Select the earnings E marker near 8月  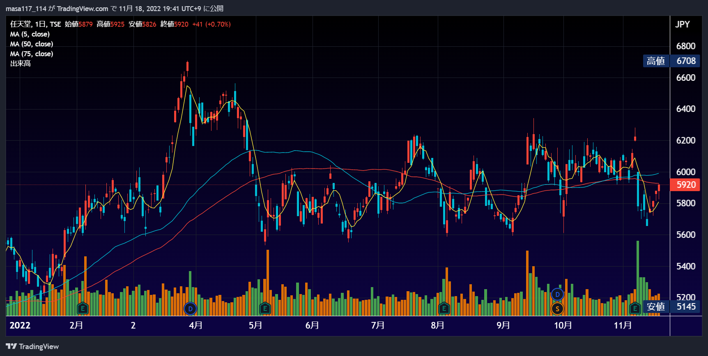tap(444, 308)
